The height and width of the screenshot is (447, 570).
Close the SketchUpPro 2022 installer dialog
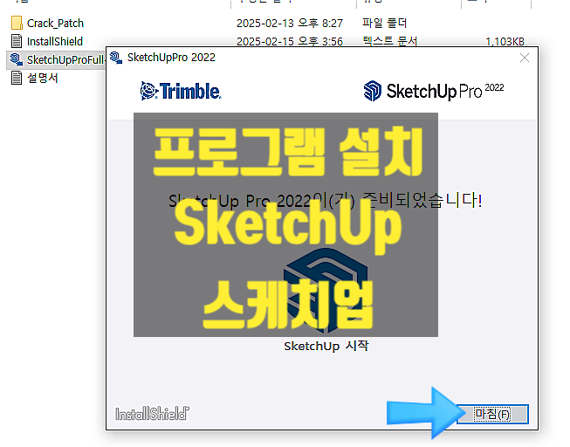tap(525, 58)
